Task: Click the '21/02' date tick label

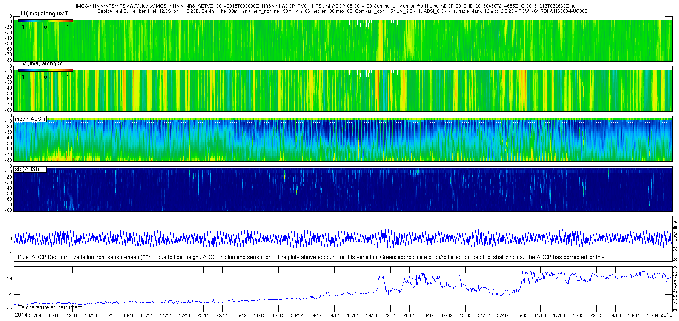Action: click(484, 316)
